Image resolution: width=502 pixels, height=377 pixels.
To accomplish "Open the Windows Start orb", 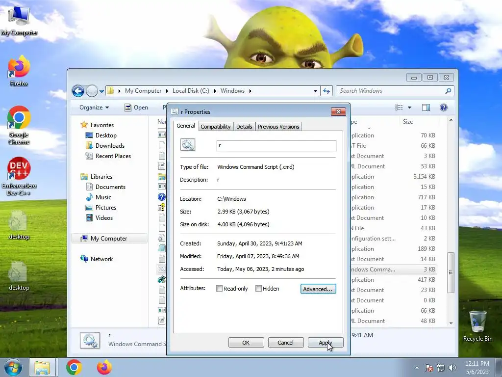I will [x=13, y=367].
